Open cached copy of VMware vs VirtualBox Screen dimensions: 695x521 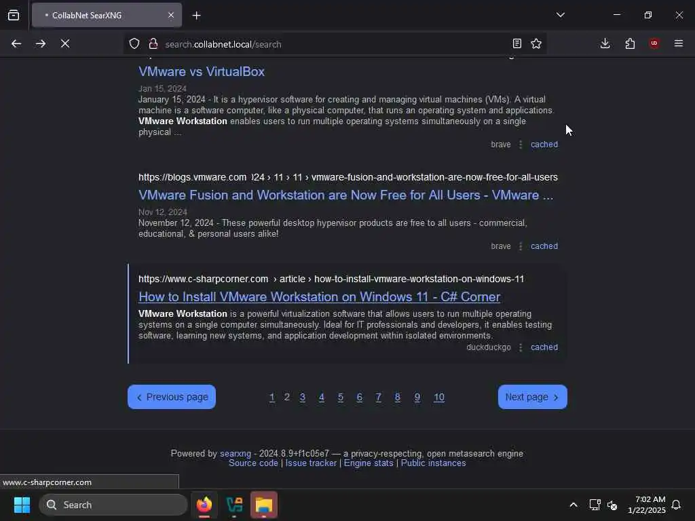pos(544,144)
